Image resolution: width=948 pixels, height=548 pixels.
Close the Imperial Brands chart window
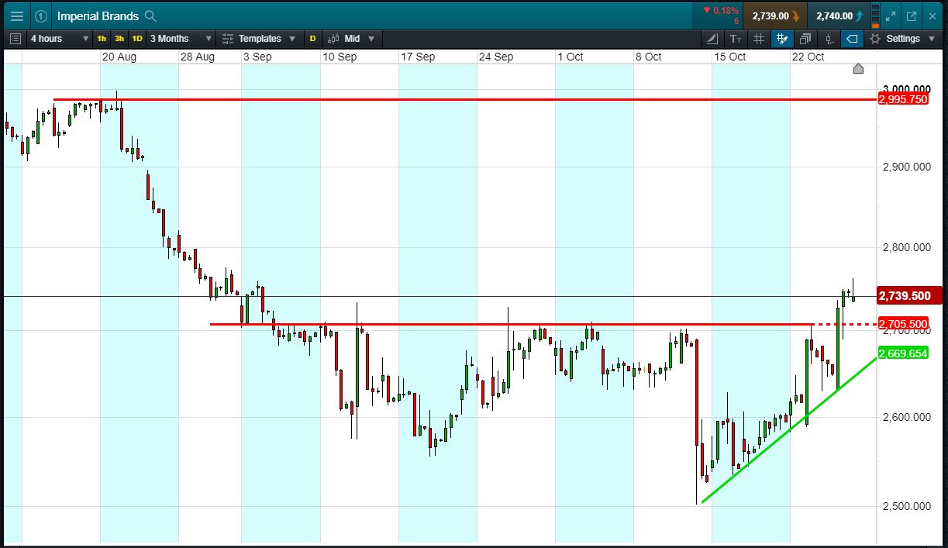932,16
